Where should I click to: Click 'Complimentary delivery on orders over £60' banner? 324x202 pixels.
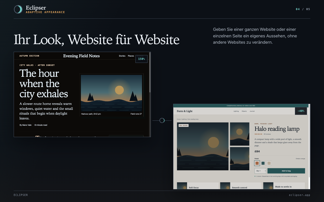241,106
